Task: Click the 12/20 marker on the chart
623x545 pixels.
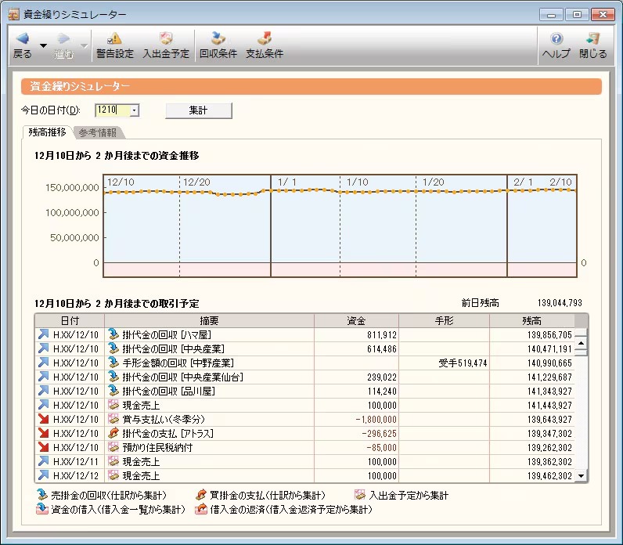Action: coord(196,182)
